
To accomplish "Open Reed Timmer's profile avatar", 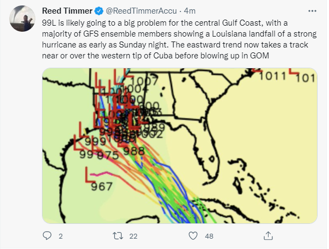I will [21, 20].
